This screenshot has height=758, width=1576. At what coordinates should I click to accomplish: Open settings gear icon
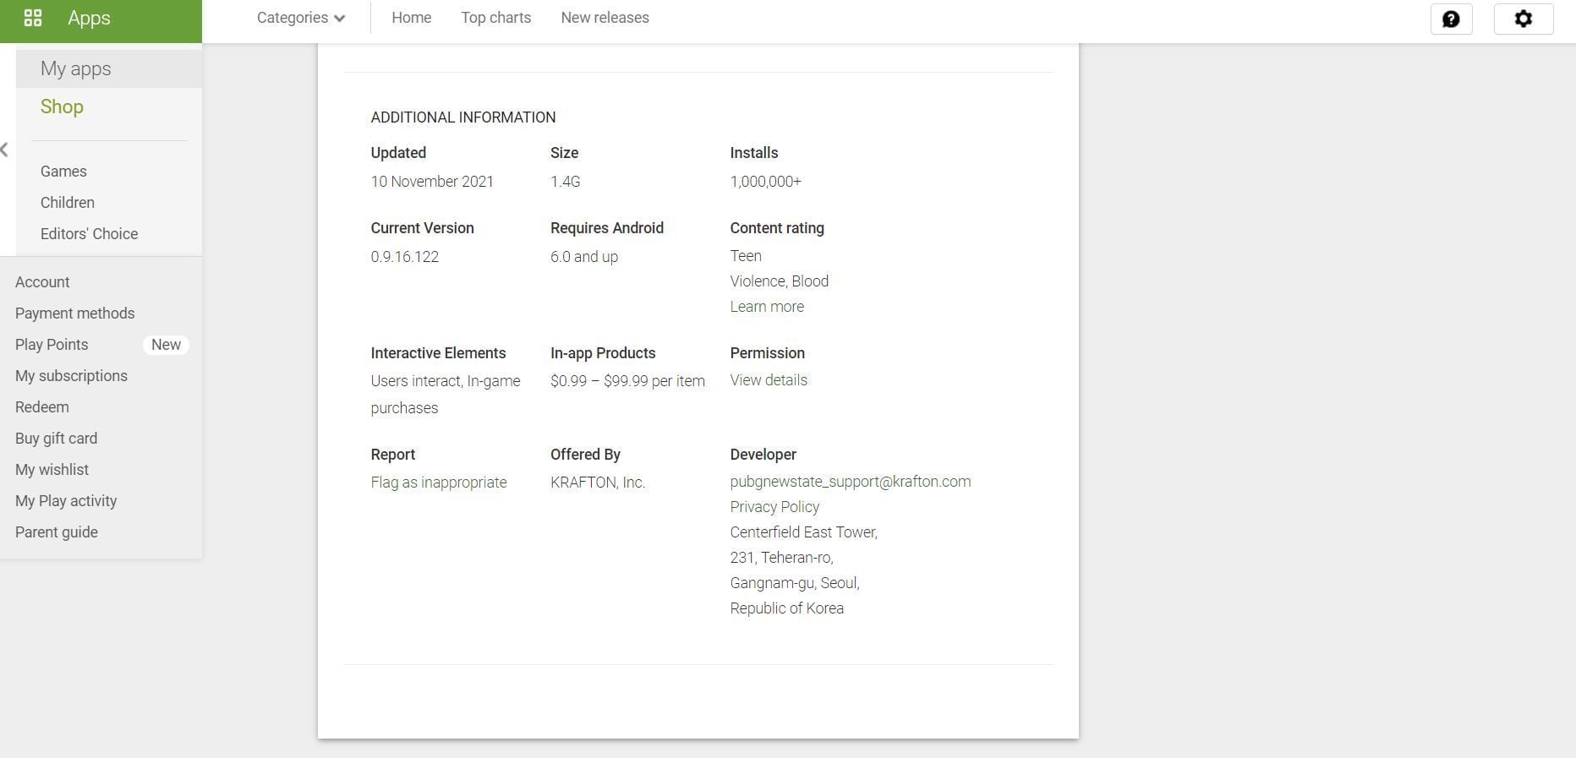(1523, 19)
